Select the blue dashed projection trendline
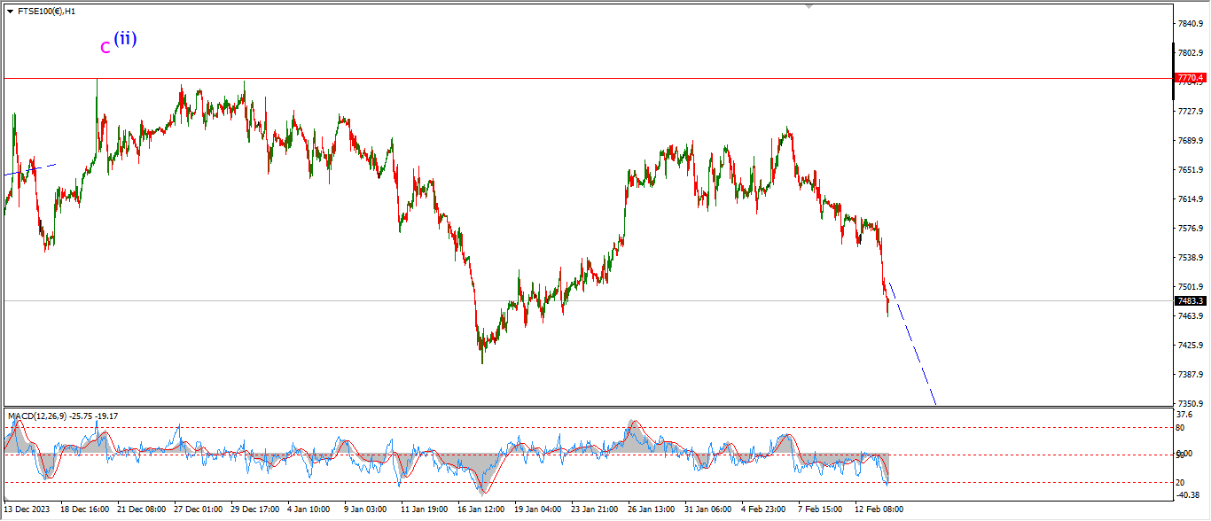The width and height of the screenshot is (1211, 521). click(x=913, y=345)
